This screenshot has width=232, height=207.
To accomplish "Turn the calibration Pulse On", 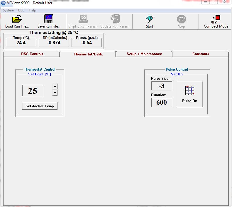I will (190, 94).
